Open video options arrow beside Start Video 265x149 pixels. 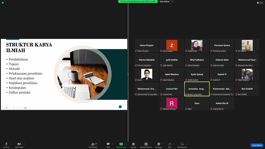click(x=24, y=144)
